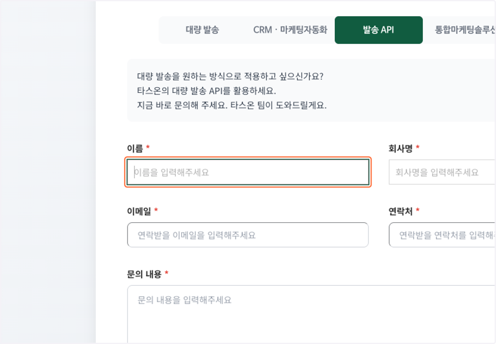Select the 발송 API tab

[379, 30]
